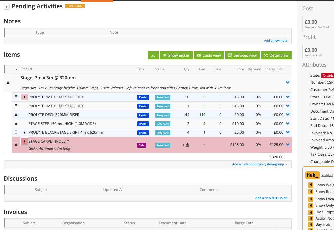The width and height of the screenshot is (334, 230).
Task: Collapse the Stage 7m x 3m group
Action: coord(16,78)
